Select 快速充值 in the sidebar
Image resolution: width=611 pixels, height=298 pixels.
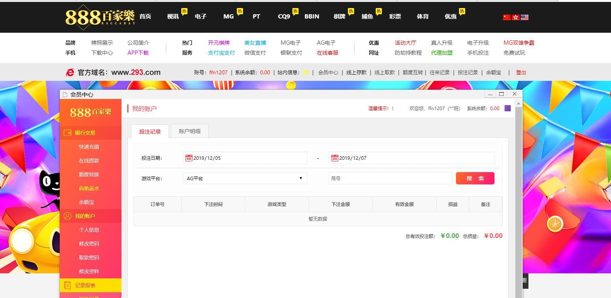click(89, 147)
